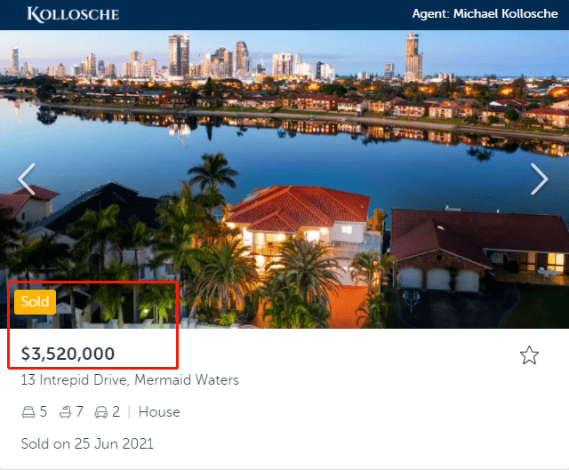The image size is (569, 470).
Task: Click the yellow Sold badge
Action: coord(36,302)
